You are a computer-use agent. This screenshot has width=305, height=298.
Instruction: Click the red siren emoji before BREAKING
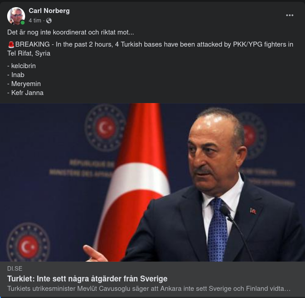[11, 44]
